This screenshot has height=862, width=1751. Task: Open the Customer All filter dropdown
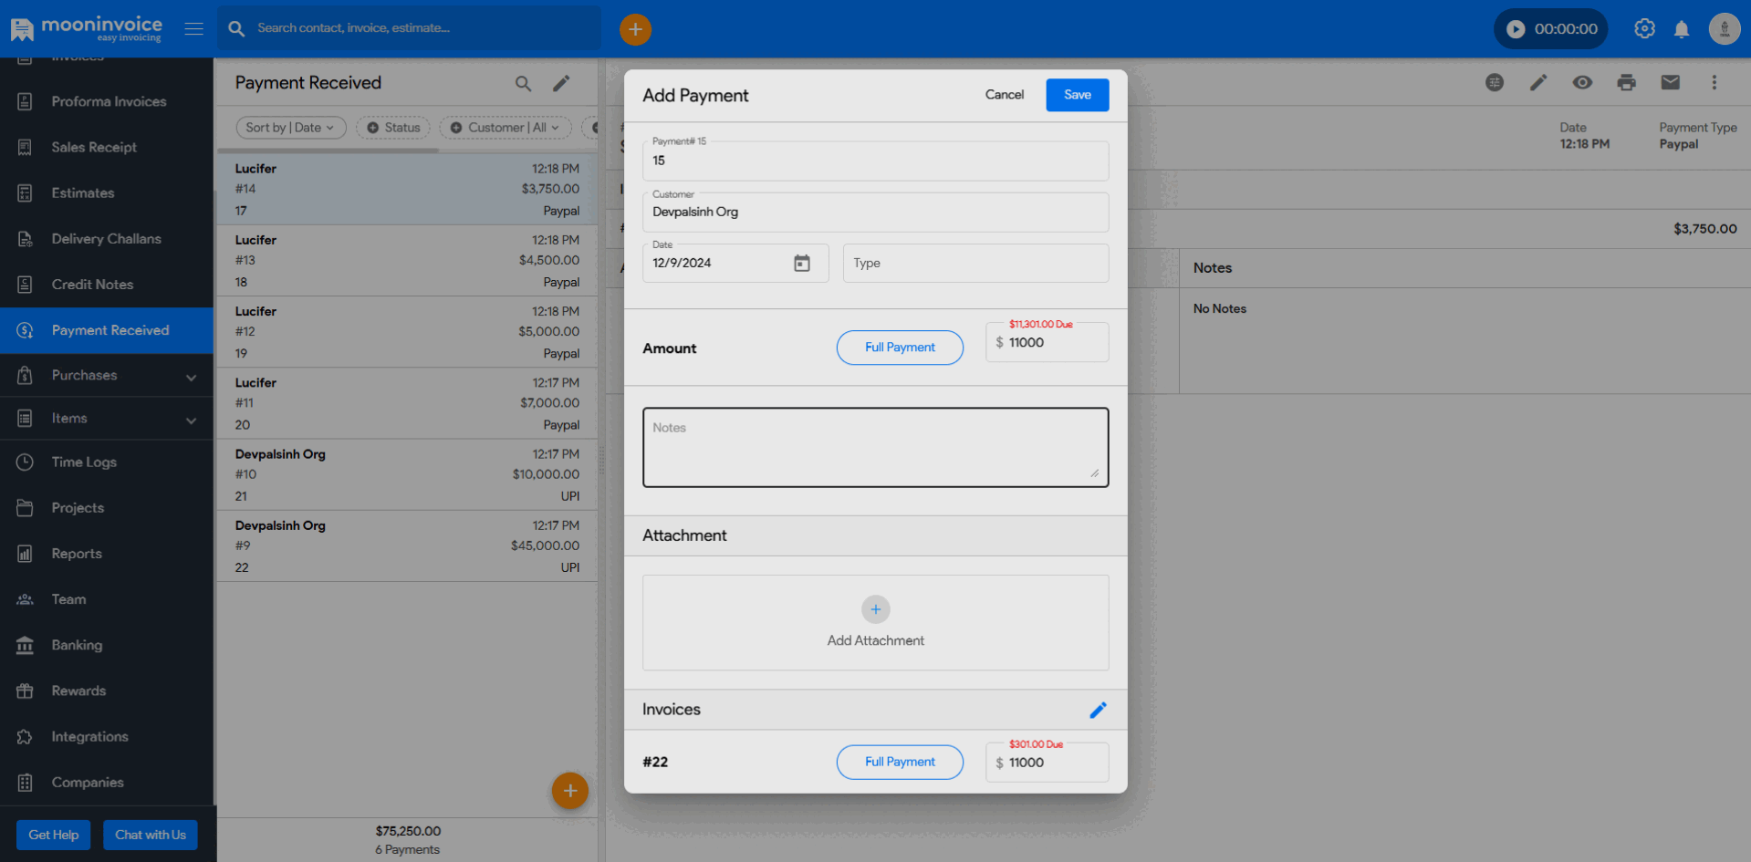pos(505,128)
